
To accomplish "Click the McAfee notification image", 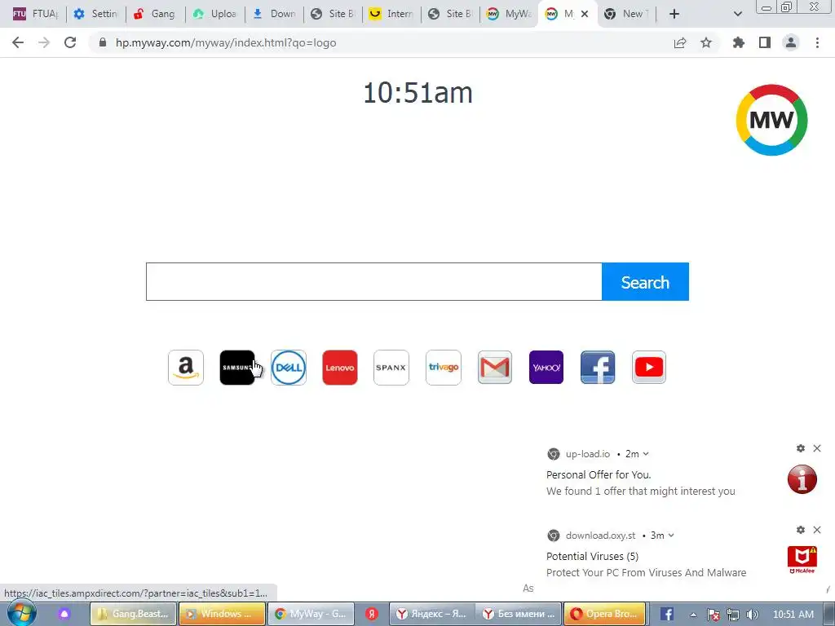I will (802, 560).
